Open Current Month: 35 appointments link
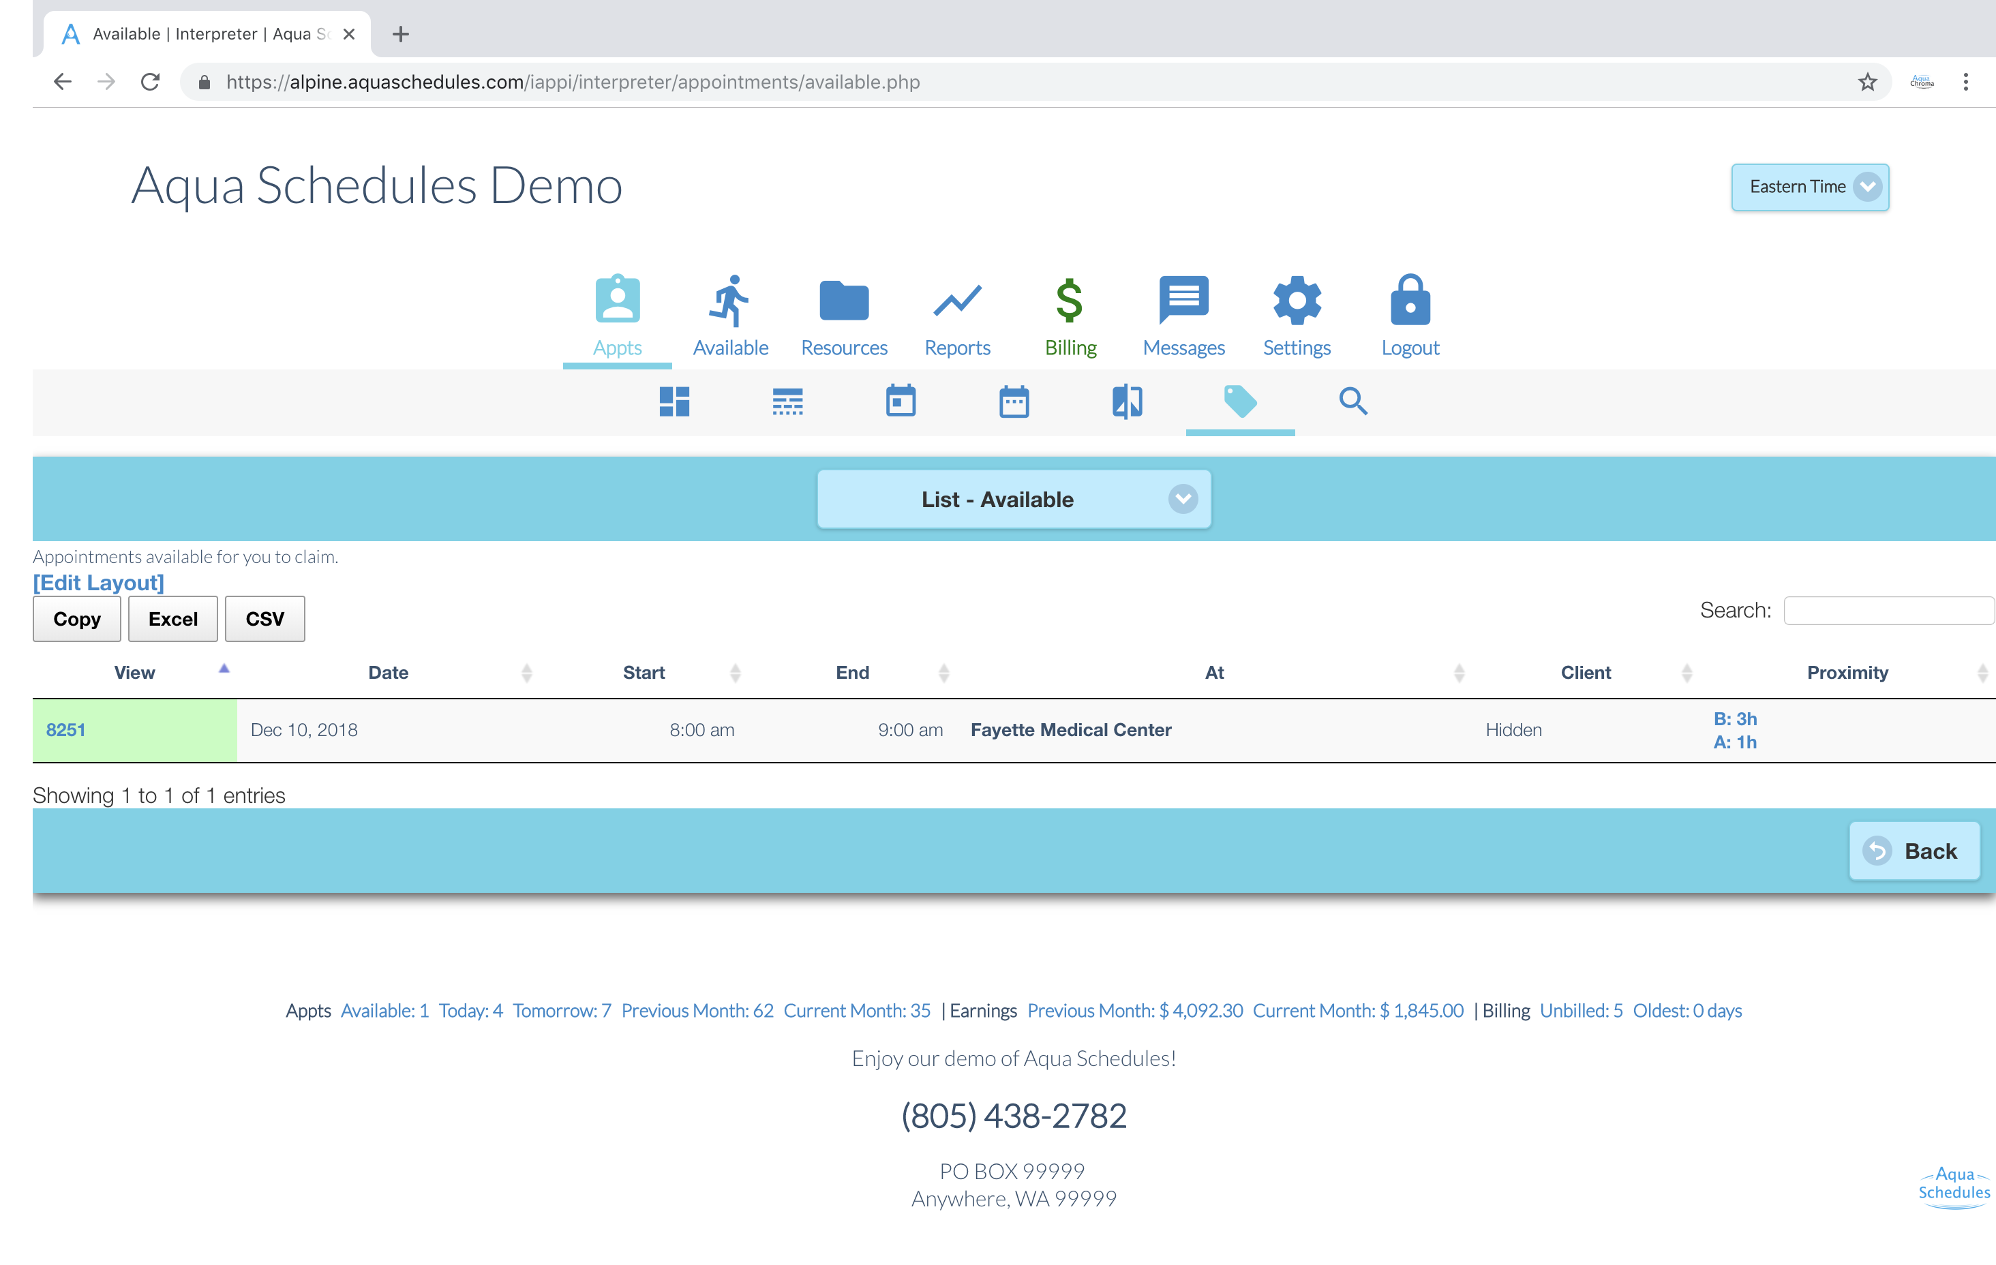Viewport: 1996px width, 1265px height. pyautogui.click(x=857, y=1011)
